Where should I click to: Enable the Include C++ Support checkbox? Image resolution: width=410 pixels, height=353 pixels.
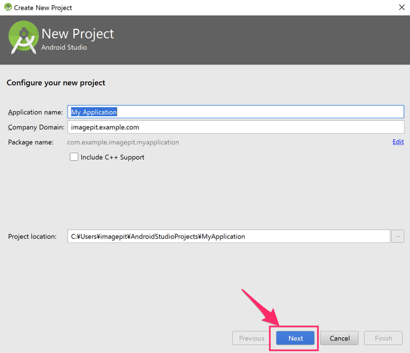click(74, 157)
